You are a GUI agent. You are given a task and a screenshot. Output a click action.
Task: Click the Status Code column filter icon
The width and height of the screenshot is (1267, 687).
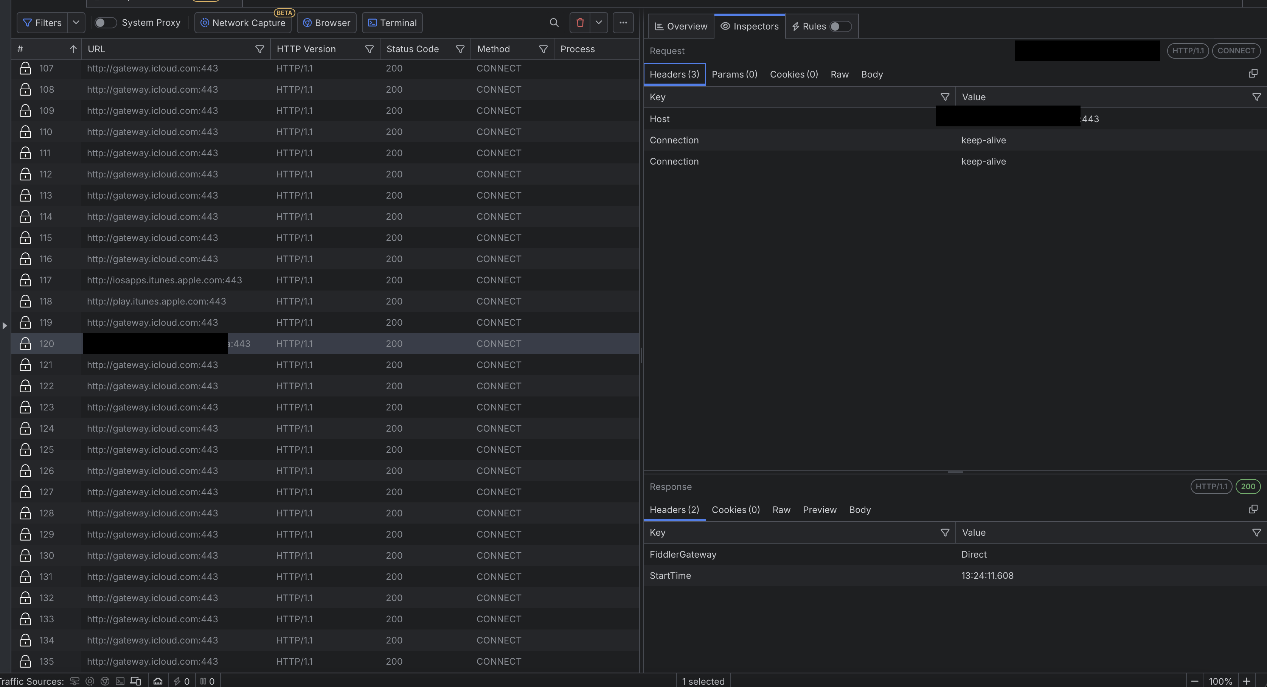pos(460,49)
